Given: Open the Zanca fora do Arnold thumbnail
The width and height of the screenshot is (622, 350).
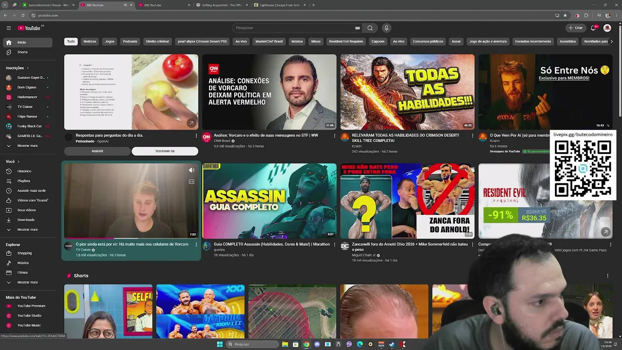Looking at the screenshot, I should tap(407, 201).
